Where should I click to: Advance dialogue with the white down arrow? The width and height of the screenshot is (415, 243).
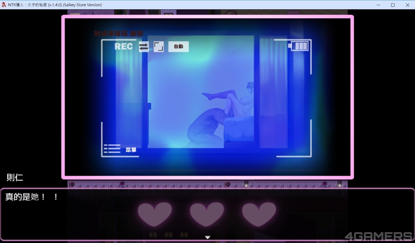click(x=208, y=237)
